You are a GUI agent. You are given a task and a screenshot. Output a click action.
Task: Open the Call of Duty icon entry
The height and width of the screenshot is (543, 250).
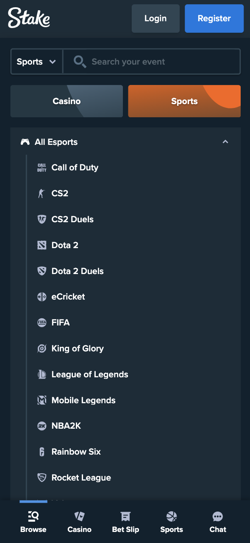[x=42, y=167]
